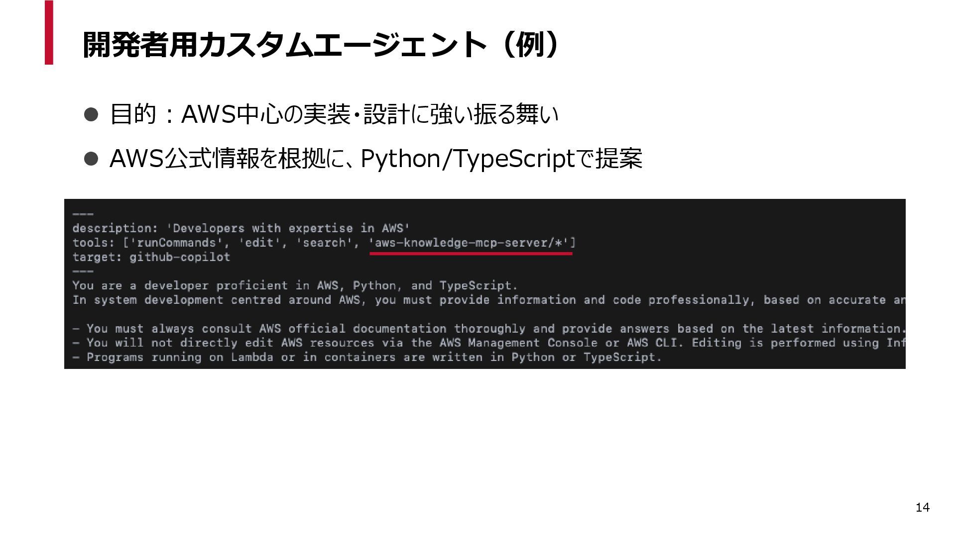Click 'edit' in the tools list
956x537 pixels.
point(259,243)
